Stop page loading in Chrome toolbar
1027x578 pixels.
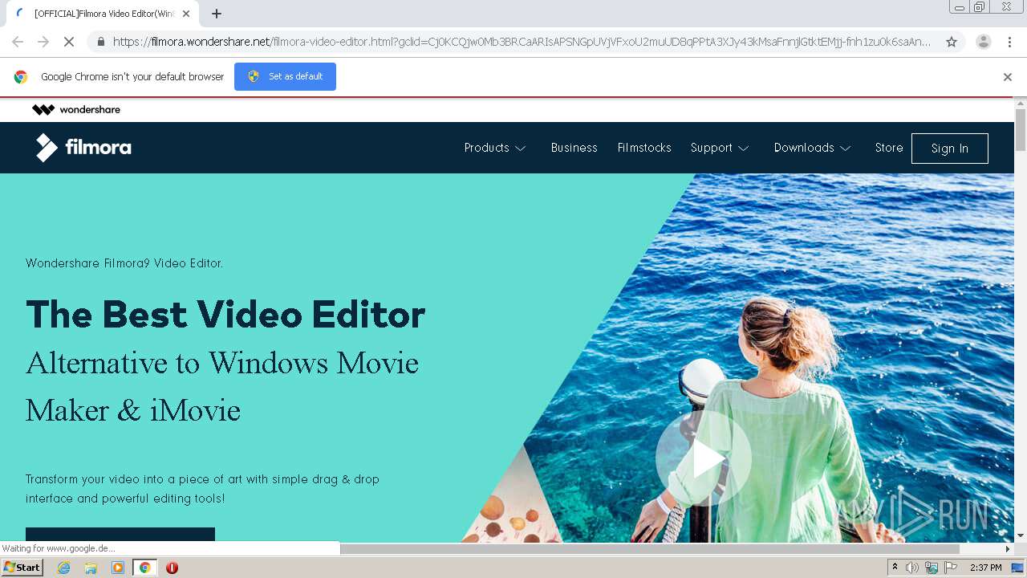pyautogui.click(x=68, y=42)
